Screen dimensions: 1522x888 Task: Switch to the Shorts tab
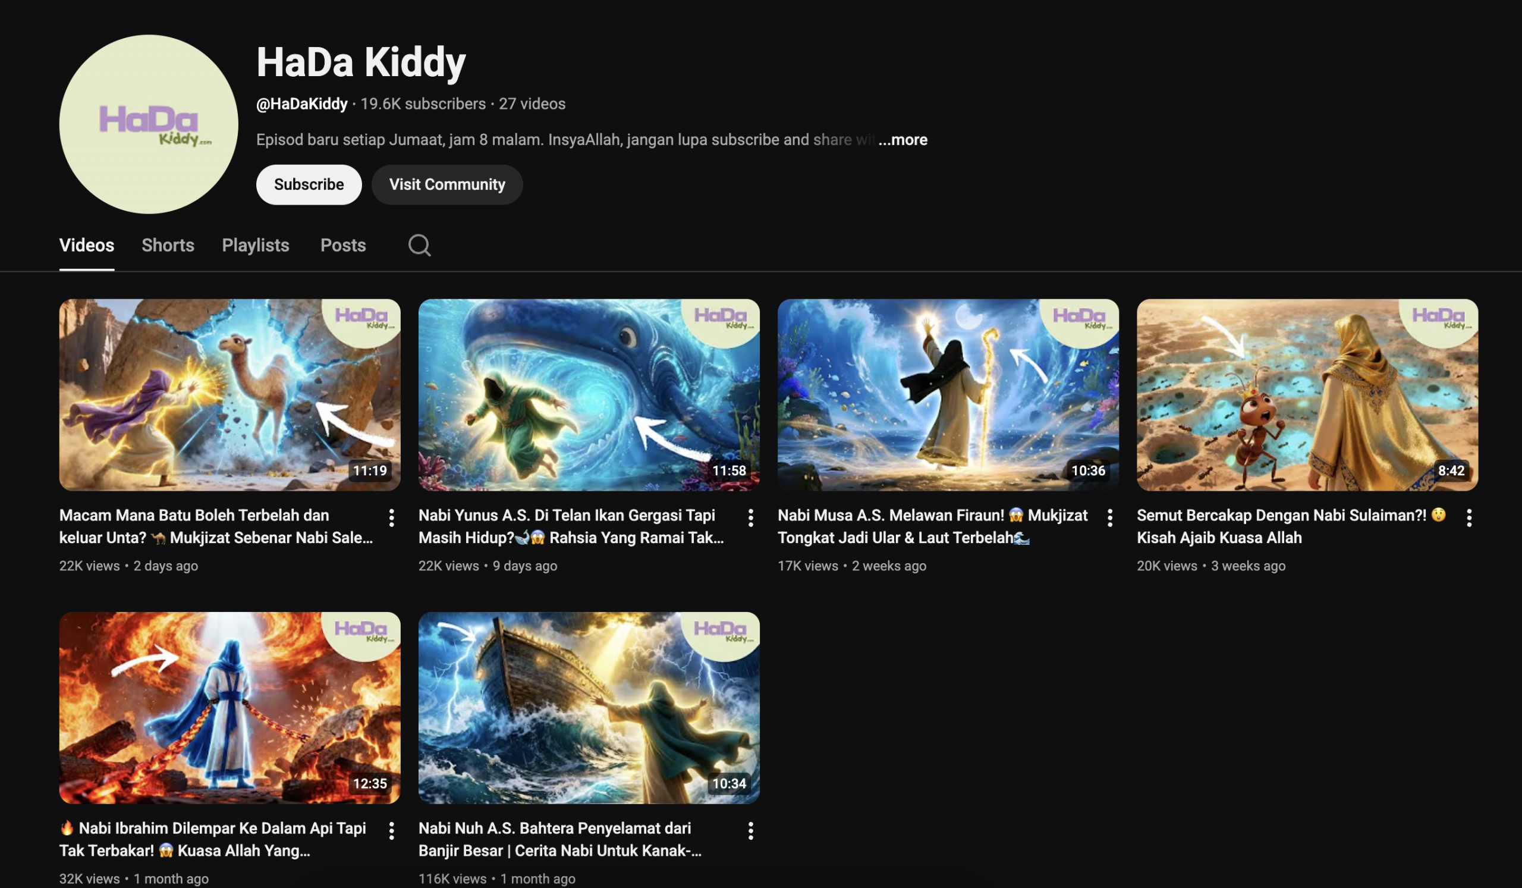tap(168, 245)
